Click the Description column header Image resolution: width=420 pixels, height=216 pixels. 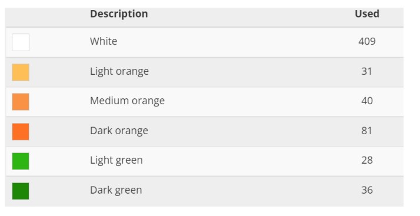pos(119,14)
